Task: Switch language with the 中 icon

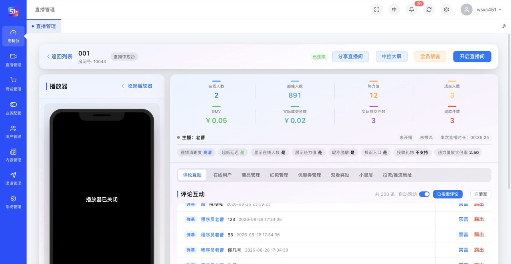Action: (394, 10)
